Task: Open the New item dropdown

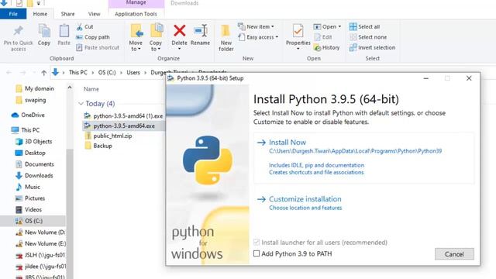Action: 256,26
